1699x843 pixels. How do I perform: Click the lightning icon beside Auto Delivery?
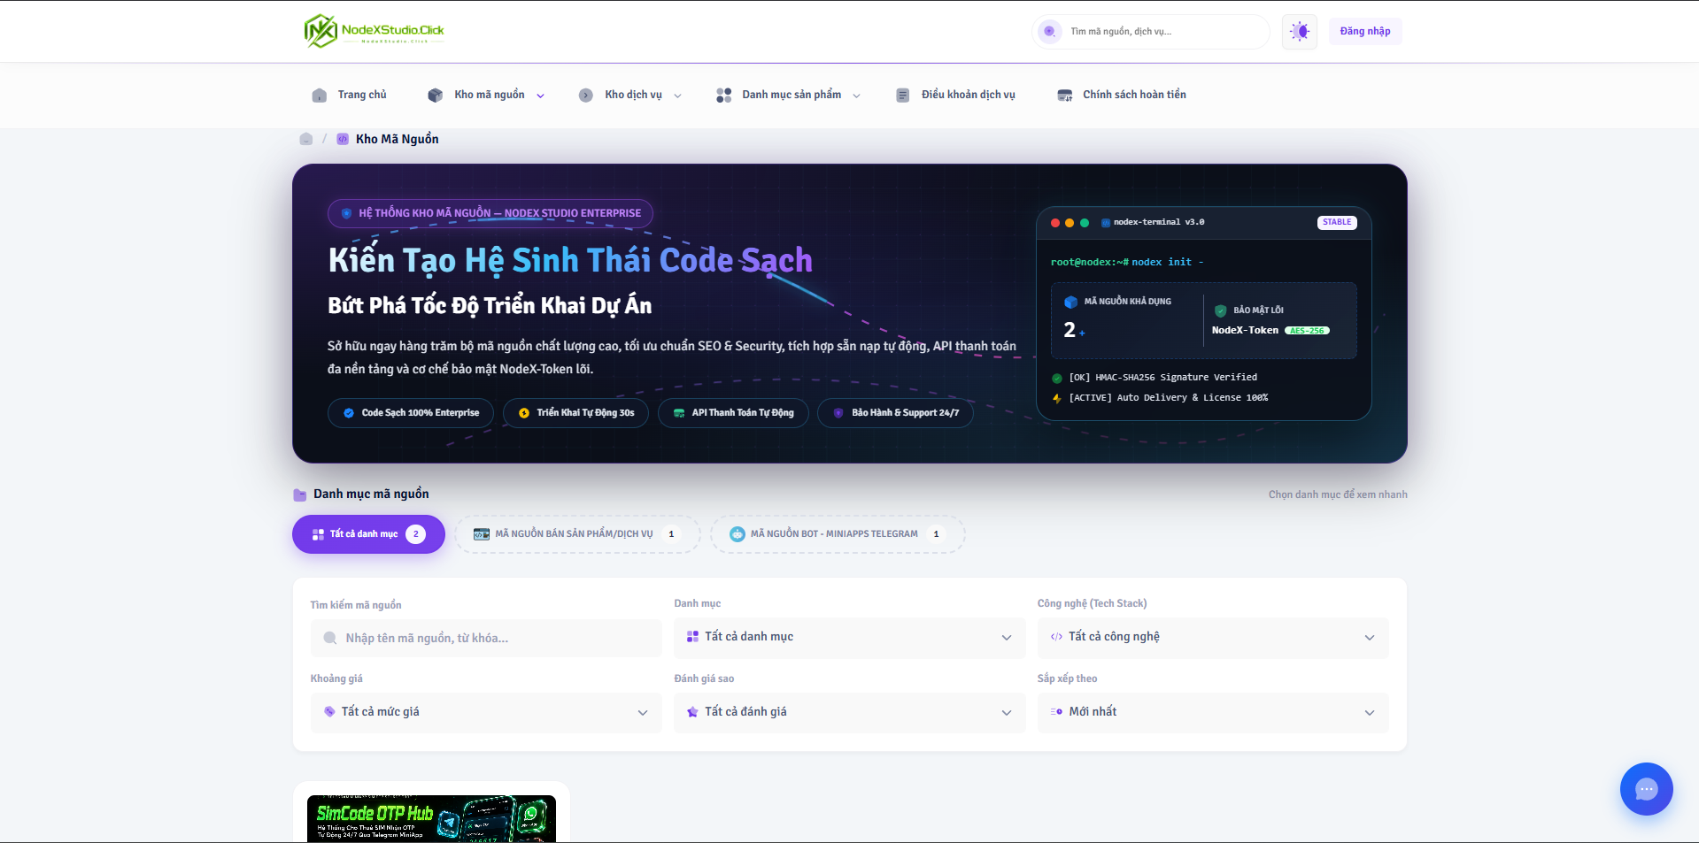(x=1057, y=398)
